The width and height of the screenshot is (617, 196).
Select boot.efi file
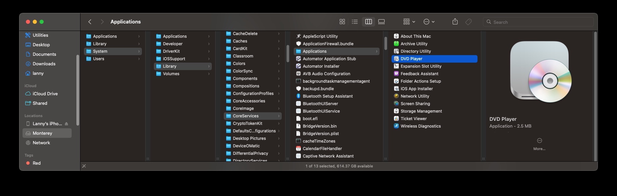coord(337,118)
